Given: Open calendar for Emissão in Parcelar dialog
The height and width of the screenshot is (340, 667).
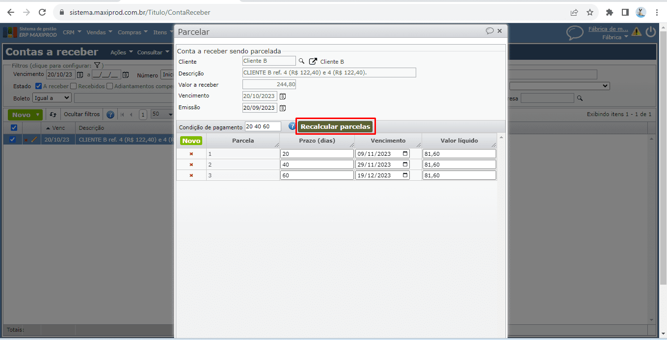Looking at the screenshot, I should point(283,108).
